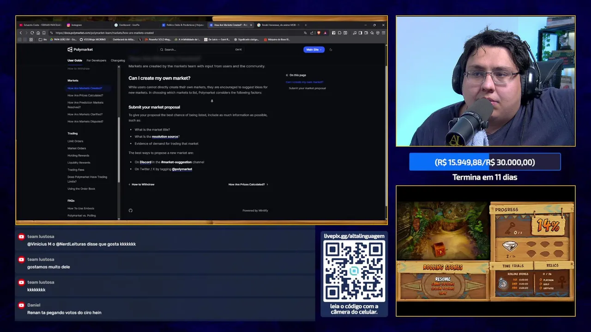Click the share icon in the address bar
Screen dimensions: 591x332
tap(312, 33)
